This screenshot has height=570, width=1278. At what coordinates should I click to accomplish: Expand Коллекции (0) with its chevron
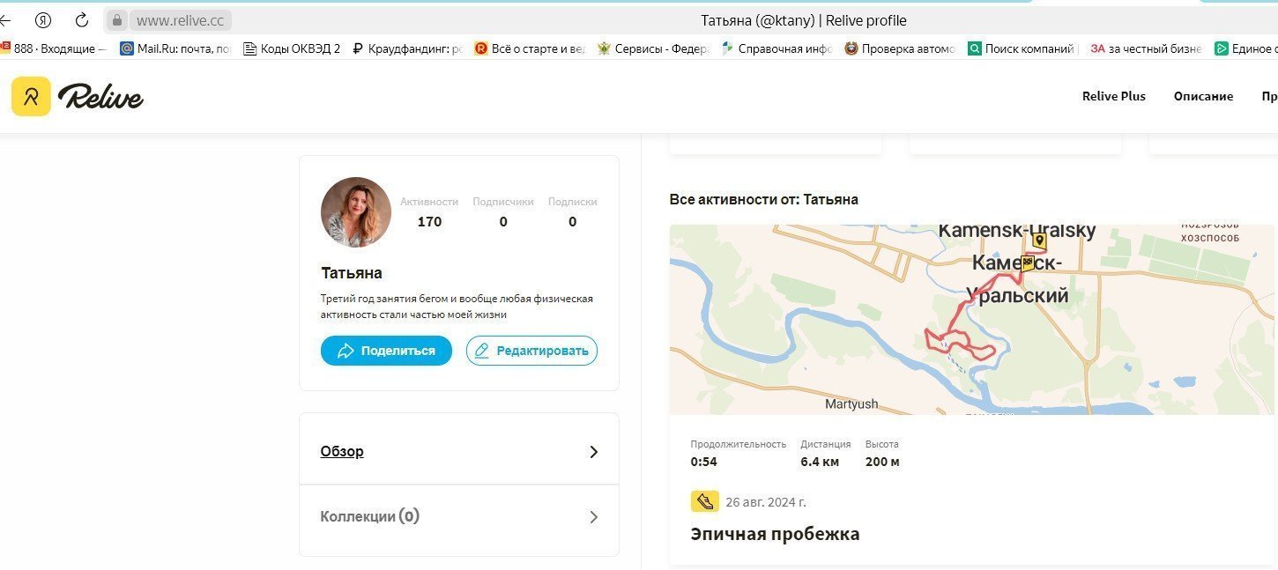pyautogui.click(x=593, y=517)
